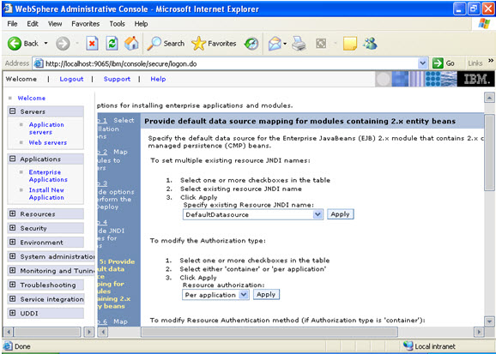Click the Refresh page icon
Screen dimensions: 496x354
coord(112,44)
